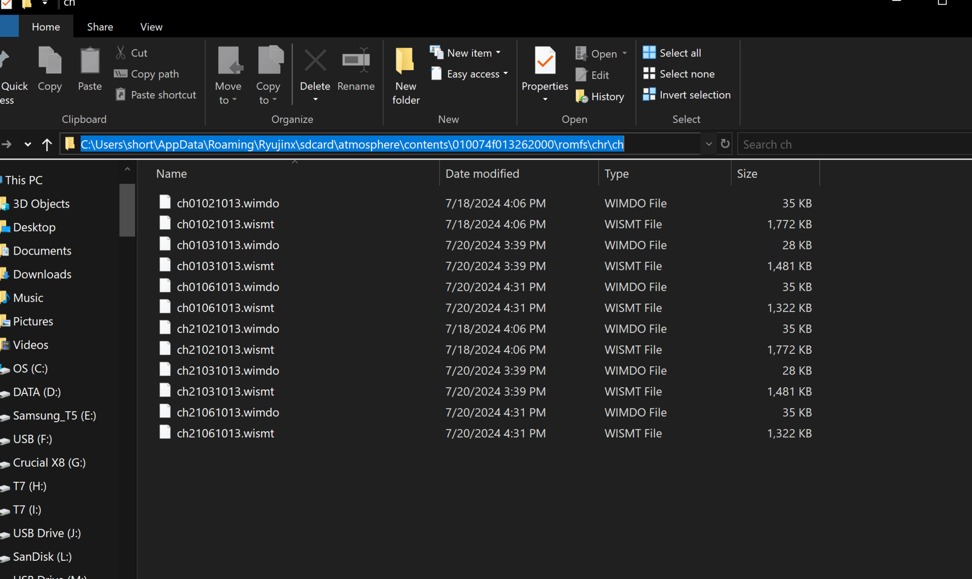This screenshot has height=579, width=972.
Task: Open file History
Action: click(x=600, y=96)
